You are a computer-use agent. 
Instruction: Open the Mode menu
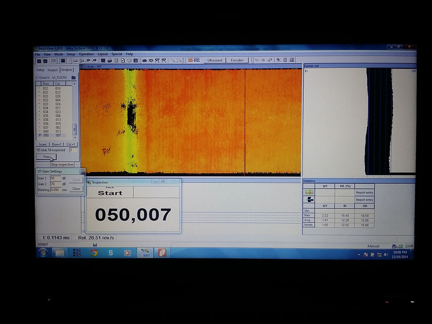tap(59, 54)
